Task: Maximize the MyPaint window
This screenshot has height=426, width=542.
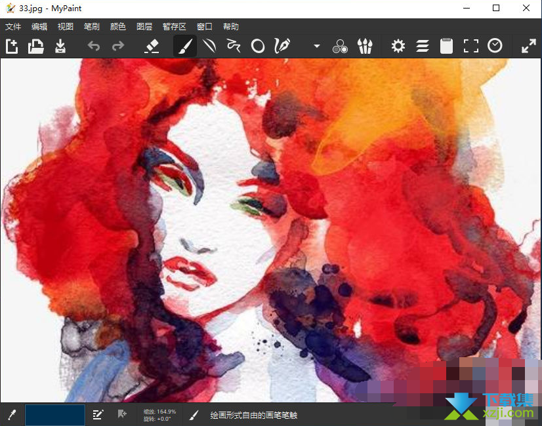Action: [x=496, y=8]
